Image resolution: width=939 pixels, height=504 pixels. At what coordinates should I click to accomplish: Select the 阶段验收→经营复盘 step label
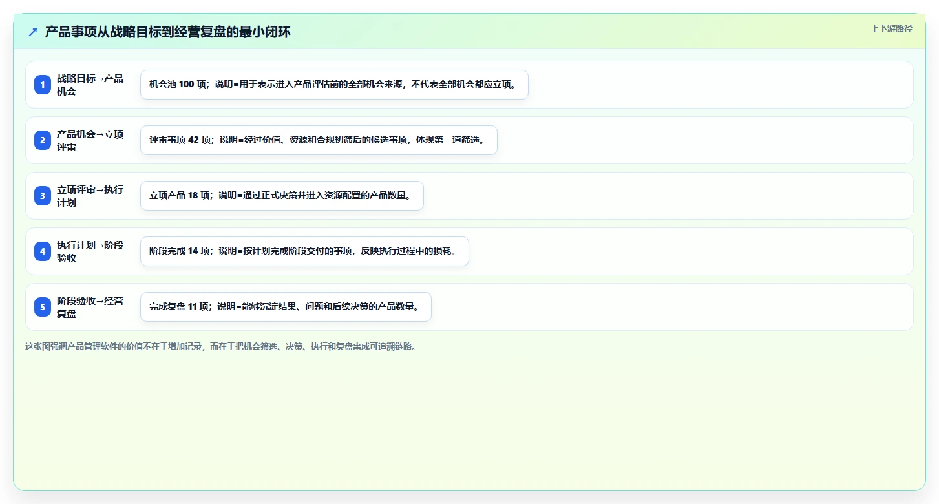pyautogui.click(x=90, y=307)
